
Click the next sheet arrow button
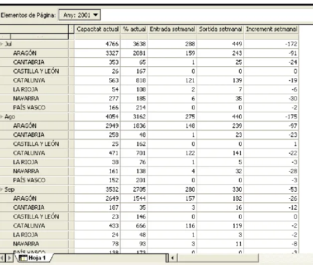[x=9, y=258]
